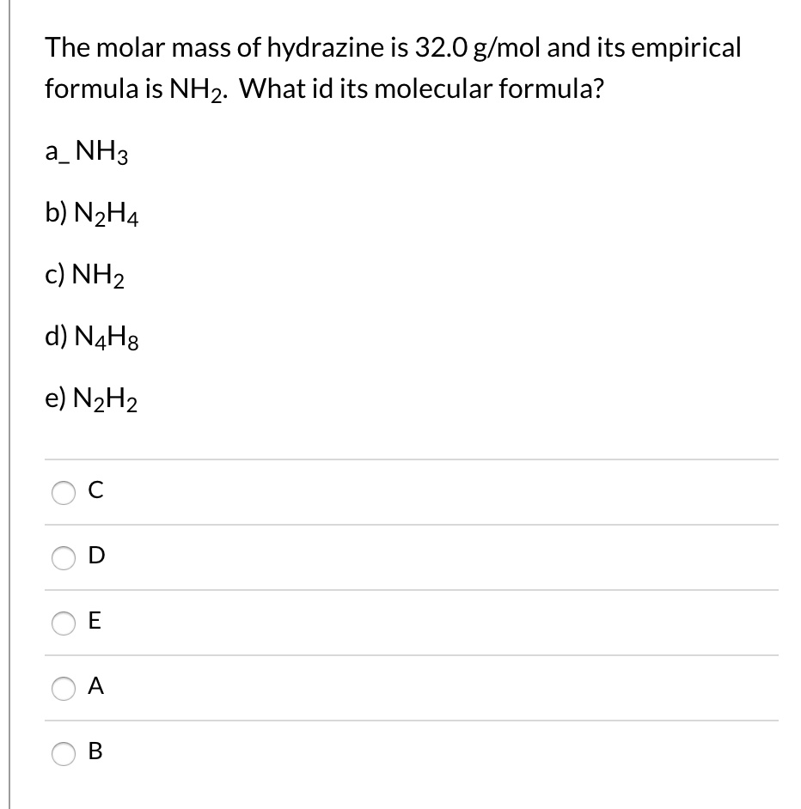Click the label D next to its radio button

pos(96,557)
